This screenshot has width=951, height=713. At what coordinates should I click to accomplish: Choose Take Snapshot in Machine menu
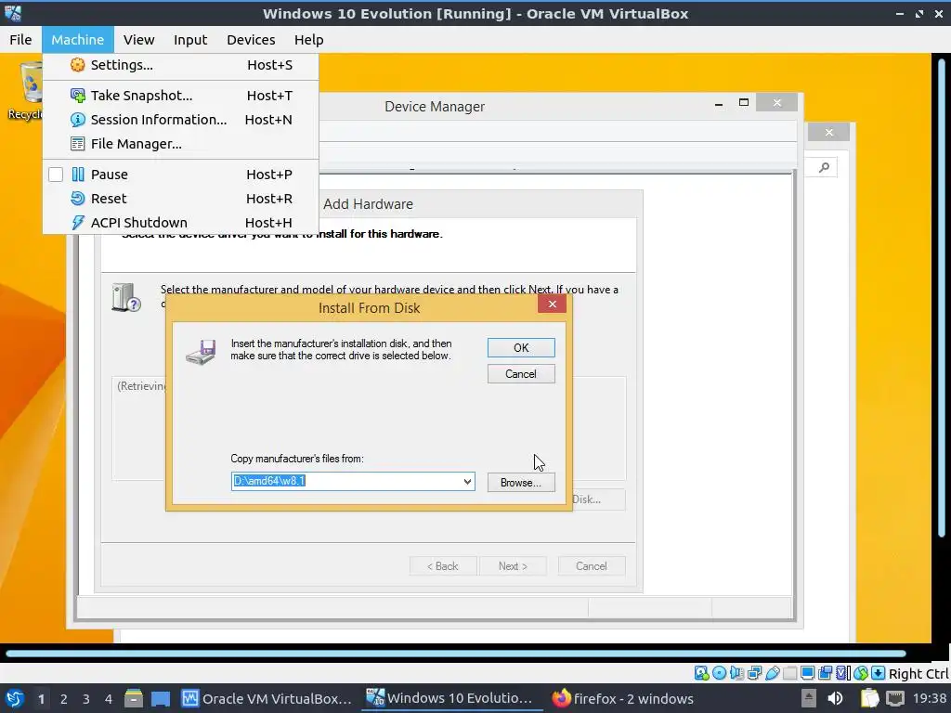[181, 96]
